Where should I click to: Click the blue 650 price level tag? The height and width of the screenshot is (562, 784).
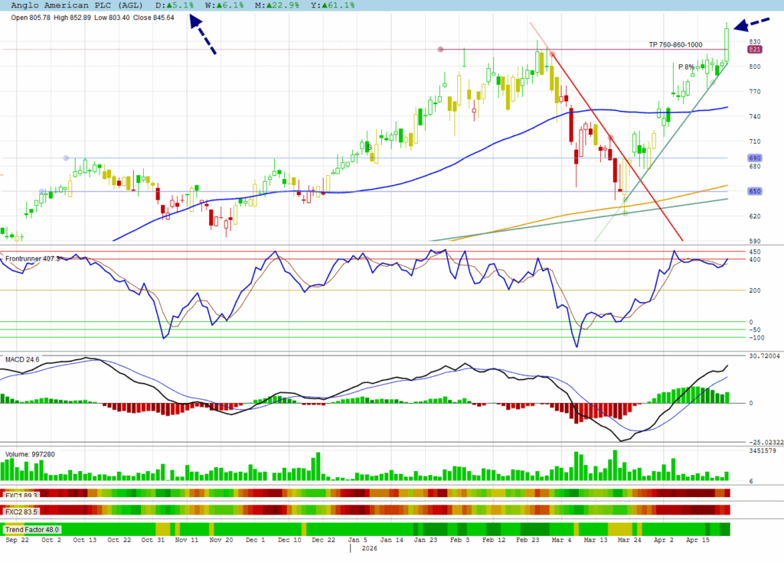754,192
